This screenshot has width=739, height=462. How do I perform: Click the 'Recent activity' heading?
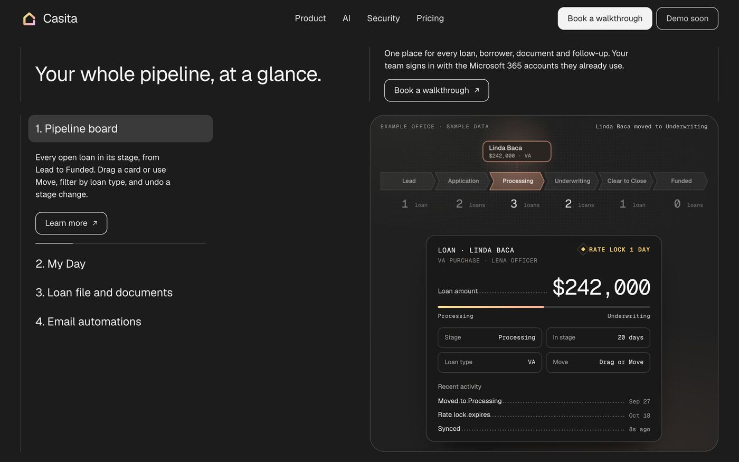(460, 387)
